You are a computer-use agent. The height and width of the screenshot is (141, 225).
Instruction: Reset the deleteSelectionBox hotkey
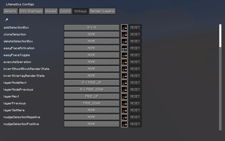click(135, 41)
